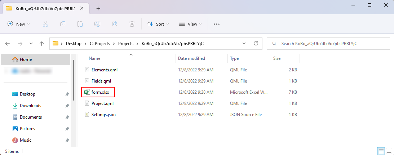Open Downloads in the navigation pane
394x155 pixels.
click(30, 106)
